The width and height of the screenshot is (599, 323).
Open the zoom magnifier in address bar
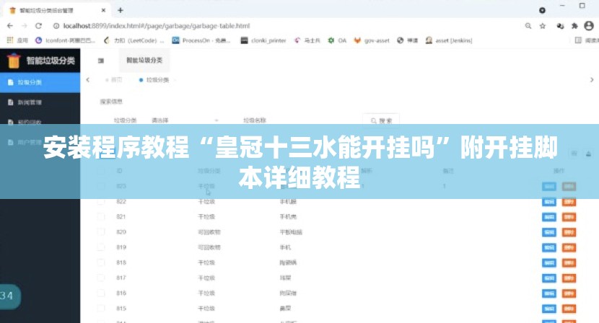528,26
